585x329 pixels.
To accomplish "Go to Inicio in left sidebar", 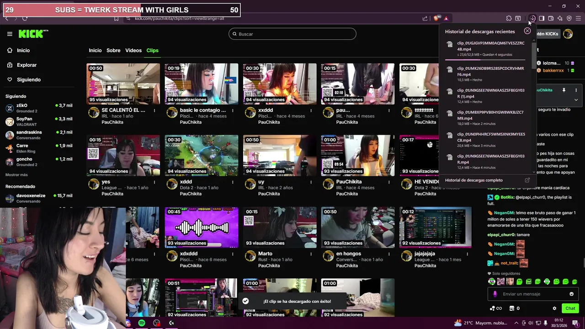I will [18, 50].
